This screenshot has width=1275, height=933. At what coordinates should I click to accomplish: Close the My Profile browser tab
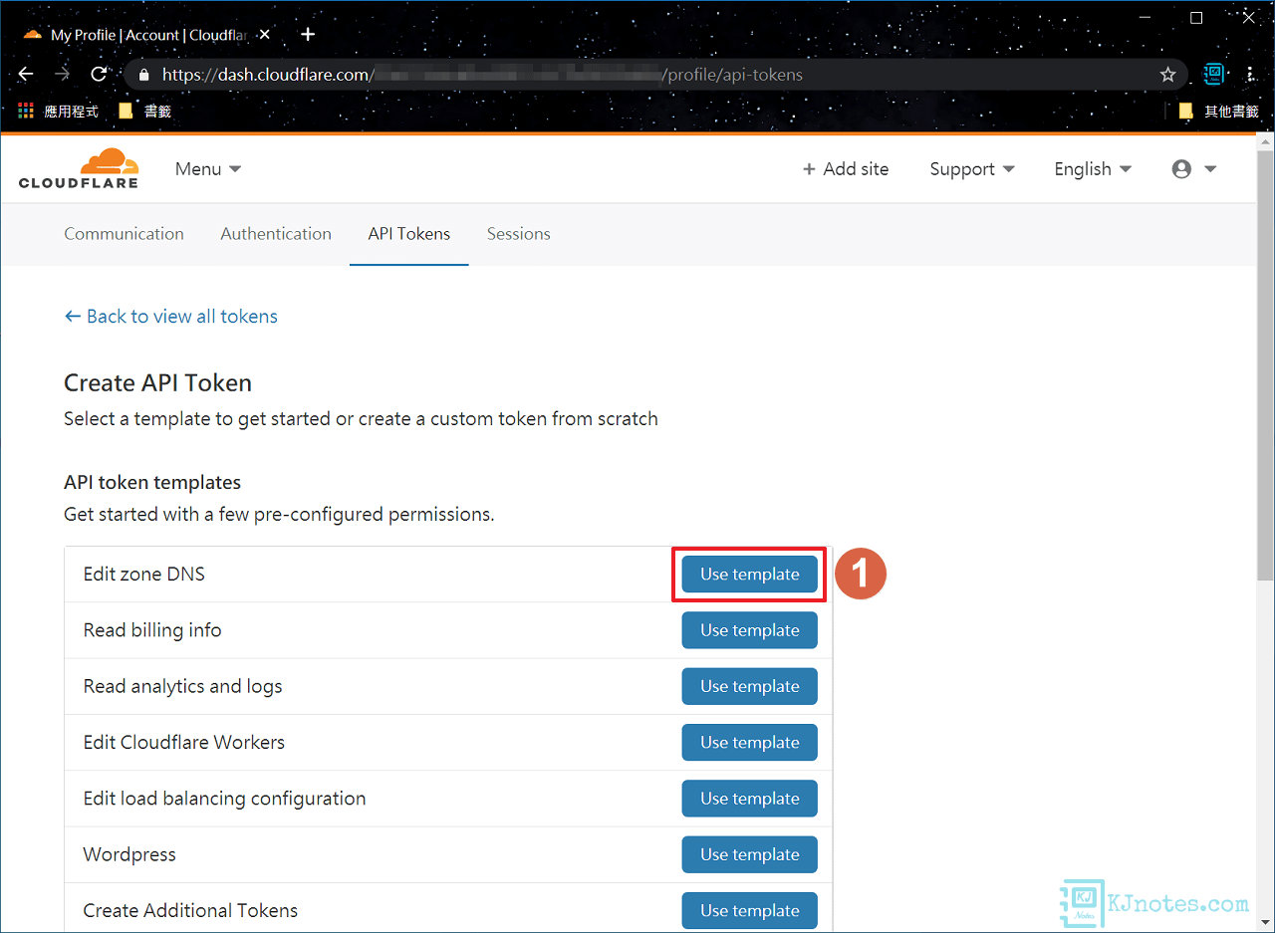pyautogui.click(x=264, y=35)
